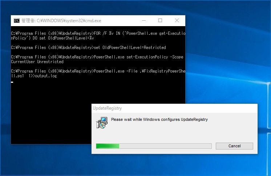Click the green installation progress bar

pos(154,146)
